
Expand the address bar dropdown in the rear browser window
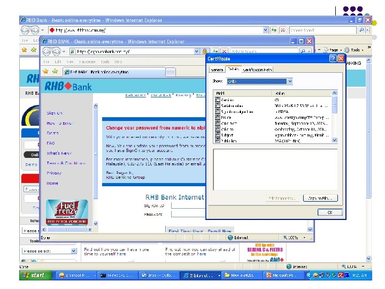tap(265, 30)
